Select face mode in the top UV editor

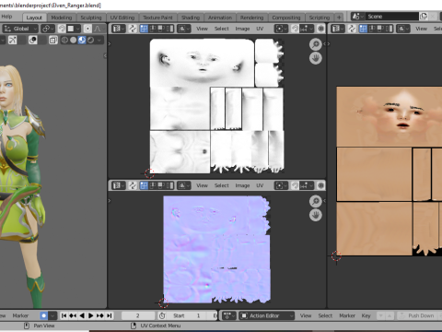(161, 29)
